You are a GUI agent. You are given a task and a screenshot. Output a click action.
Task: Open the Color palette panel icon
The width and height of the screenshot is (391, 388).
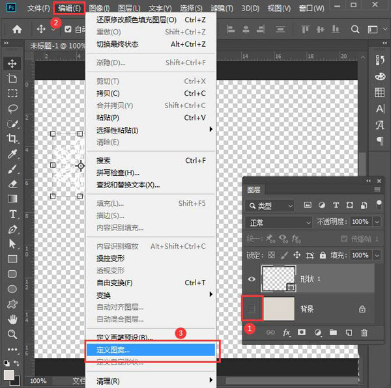tap(380, 76)
